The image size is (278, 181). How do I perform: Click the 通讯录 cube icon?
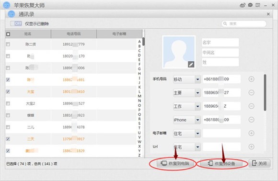[x=12, y=14]
